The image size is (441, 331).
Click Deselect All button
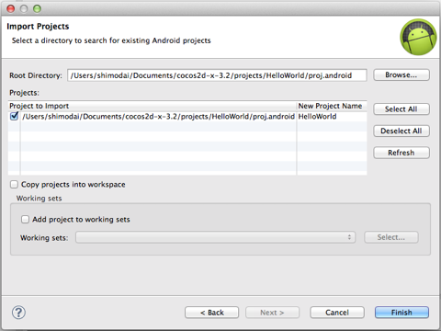[401, 131]
